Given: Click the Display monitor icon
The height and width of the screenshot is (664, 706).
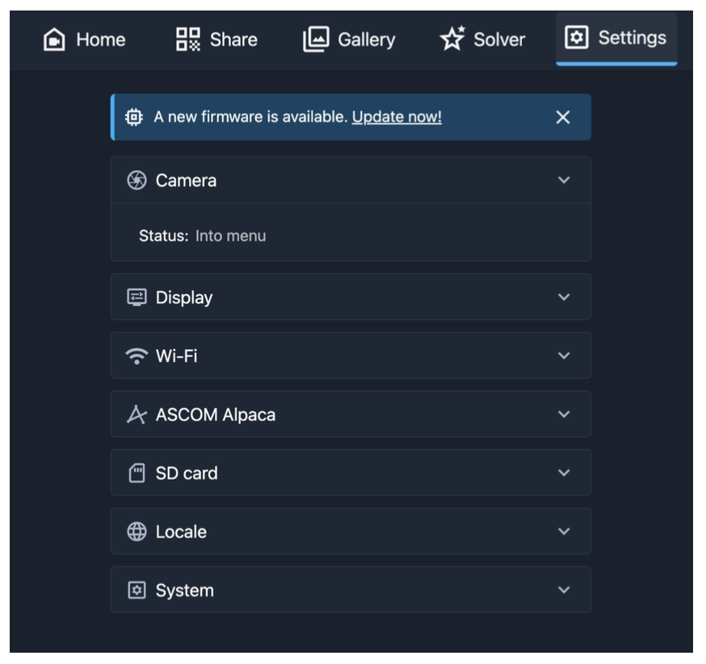Looking at the screenshot, I should tap(137, 298).
